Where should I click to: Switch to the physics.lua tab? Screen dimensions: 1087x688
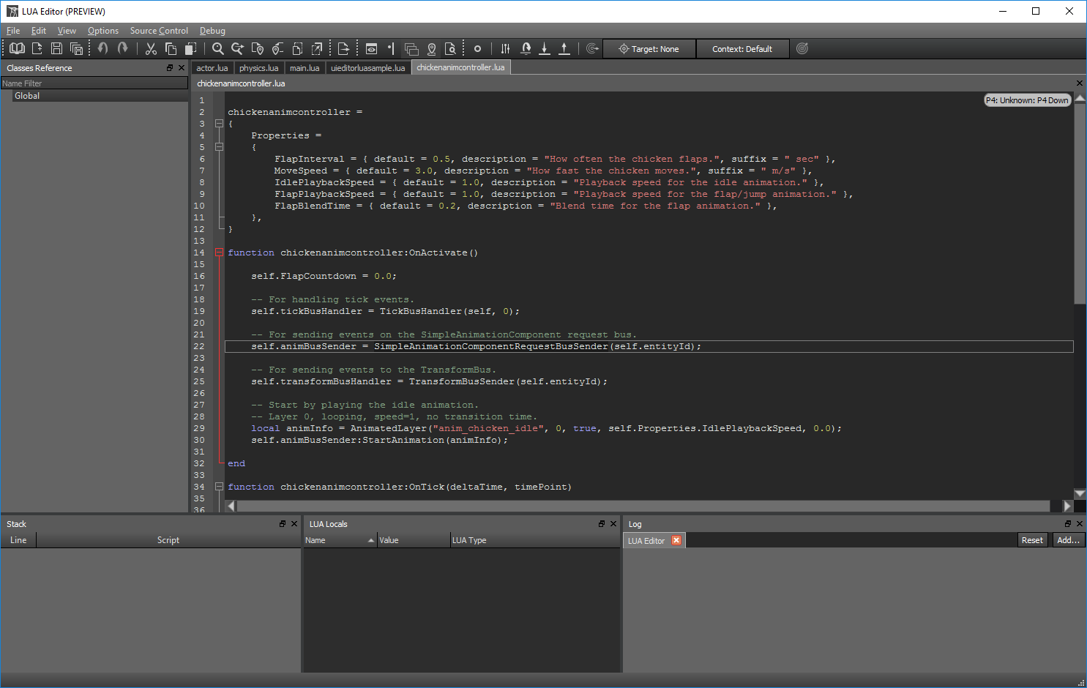258,68
